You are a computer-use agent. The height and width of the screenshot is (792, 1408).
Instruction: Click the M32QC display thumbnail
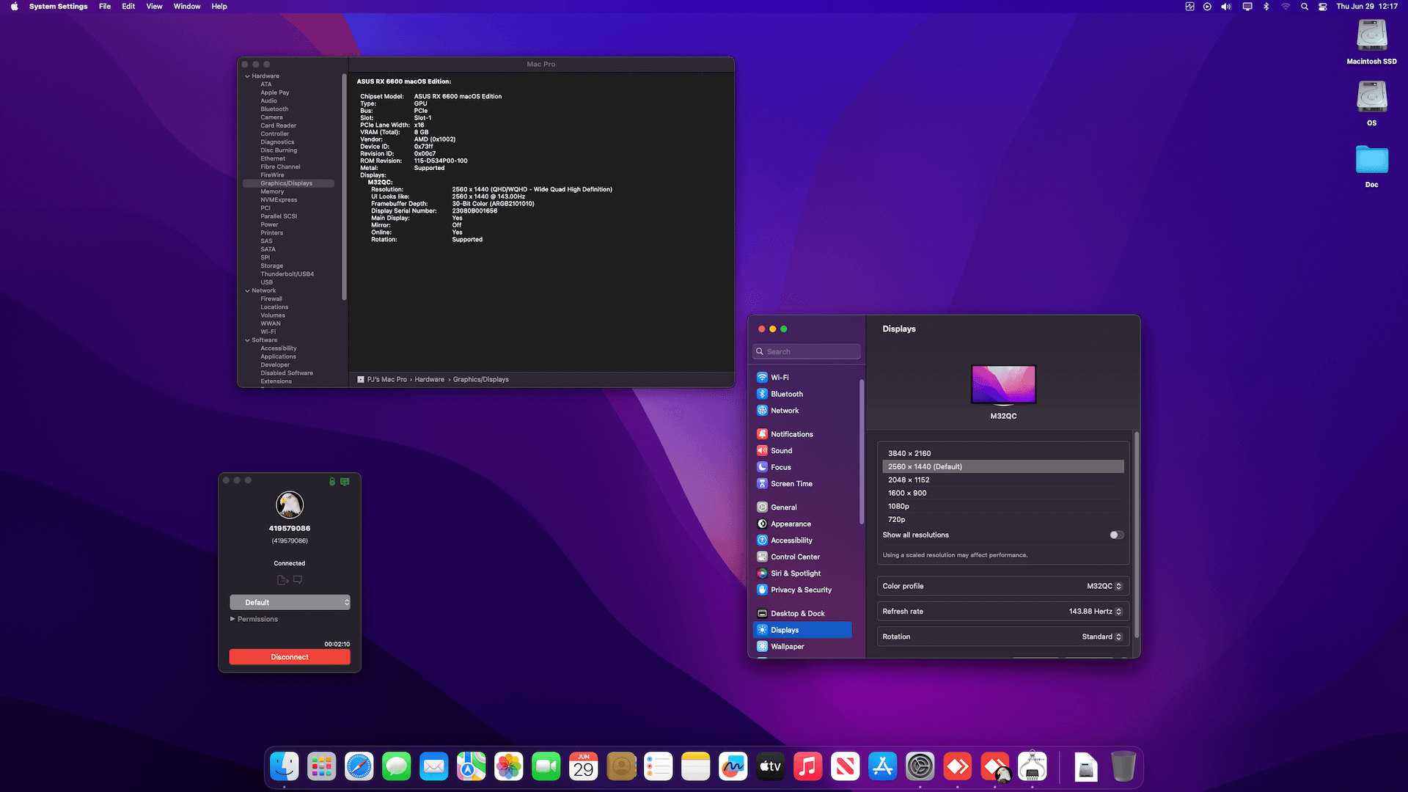tap(1003, 385)
